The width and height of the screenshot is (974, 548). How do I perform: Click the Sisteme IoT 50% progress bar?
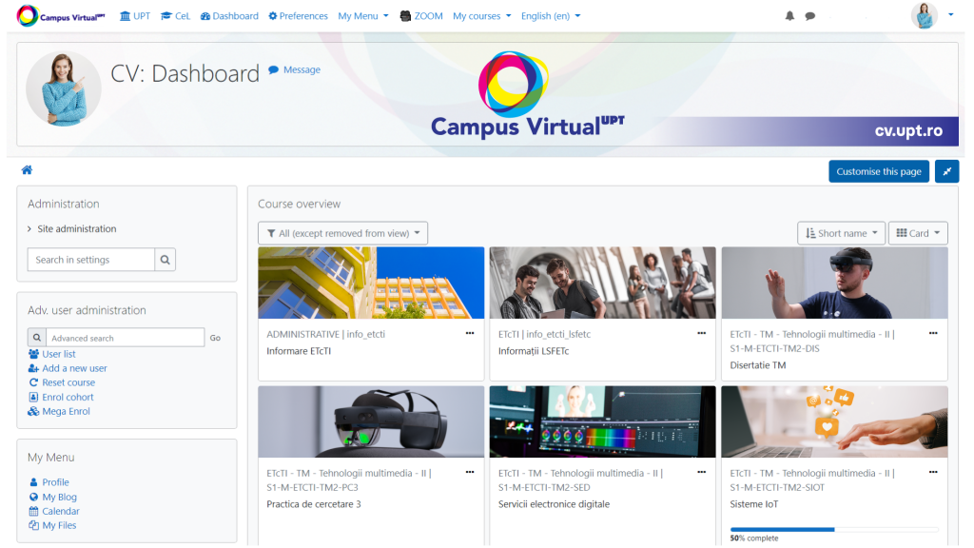coord(834,529)
